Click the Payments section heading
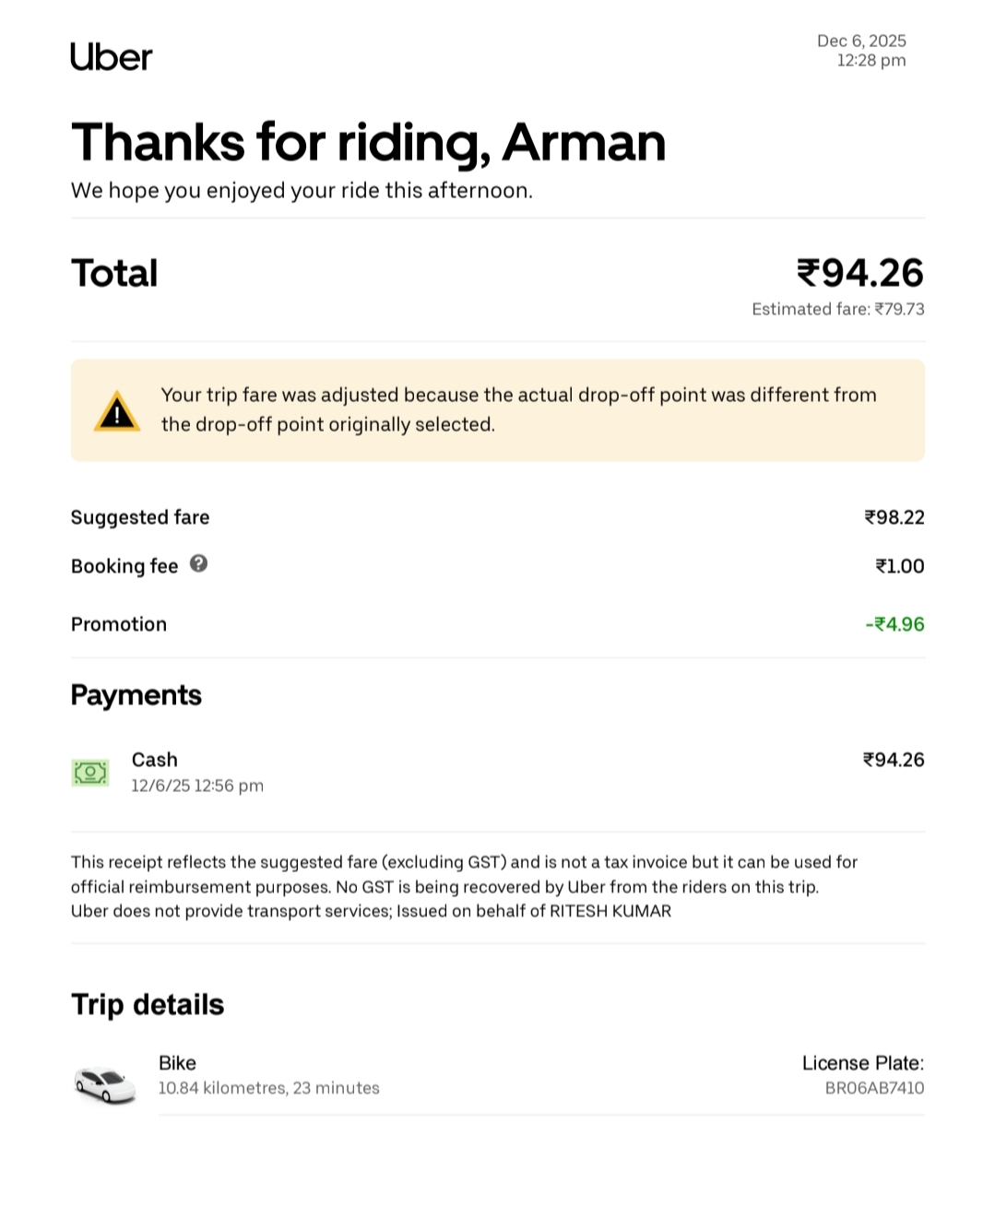The height and width of the screenshot is (1230, 995). [136, 695]
